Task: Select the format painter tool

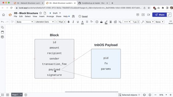Action: click(x=12, y=22)
